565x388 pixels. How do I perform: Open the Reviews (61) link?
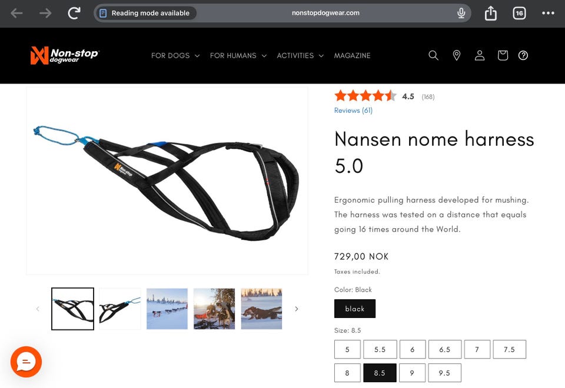pos(353,111)
